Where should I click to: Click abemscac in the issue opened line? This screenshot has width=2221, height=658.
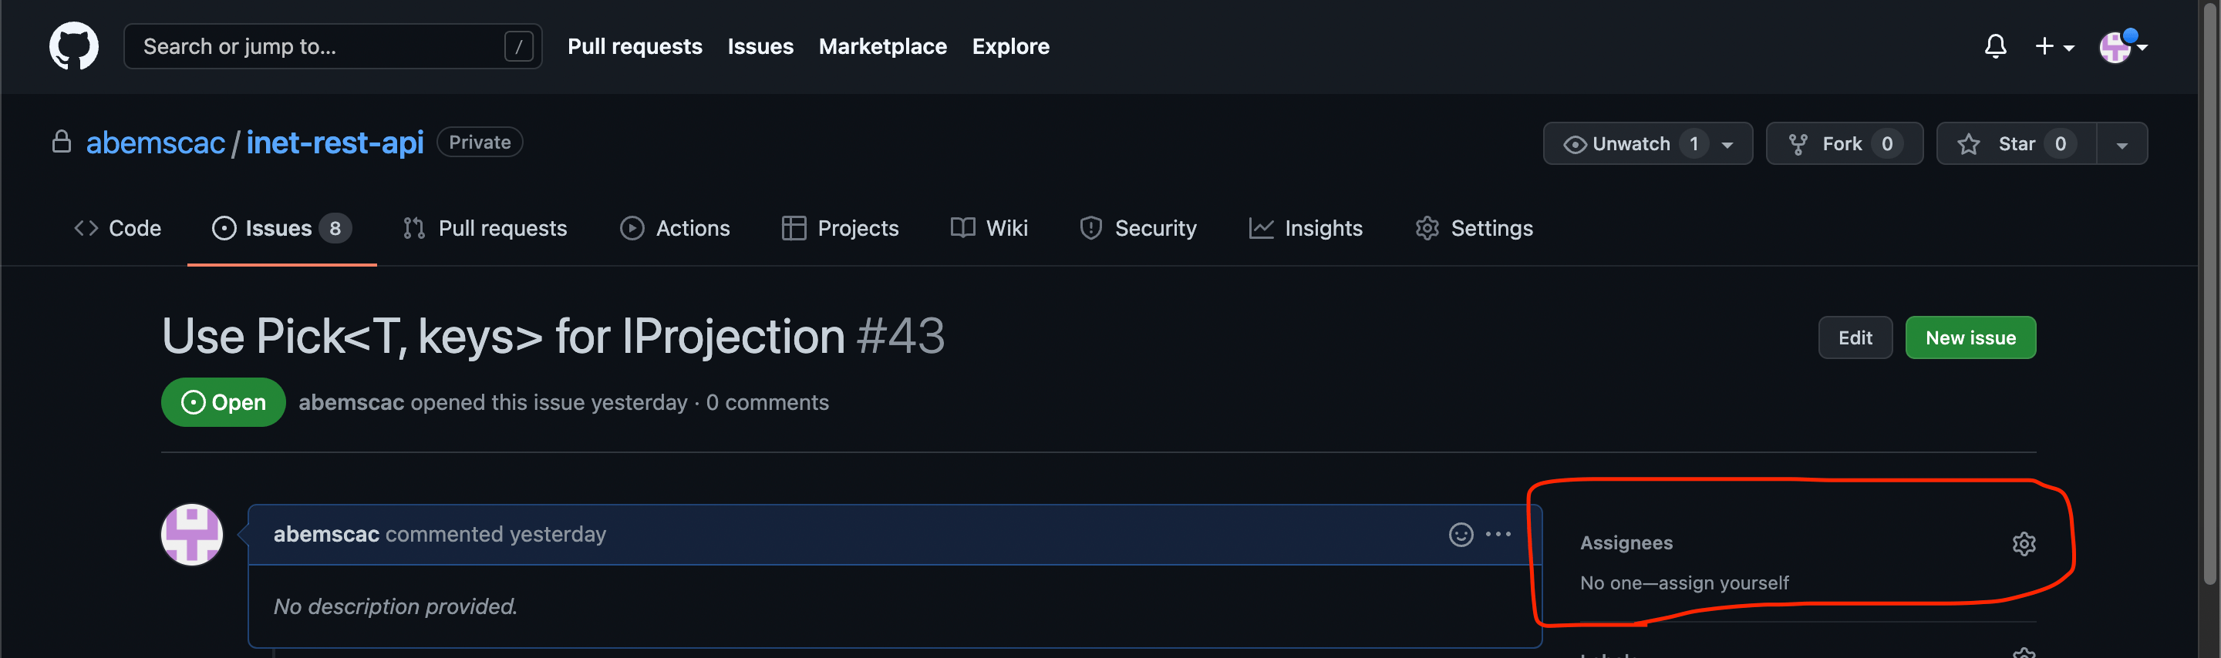point(351,402)
